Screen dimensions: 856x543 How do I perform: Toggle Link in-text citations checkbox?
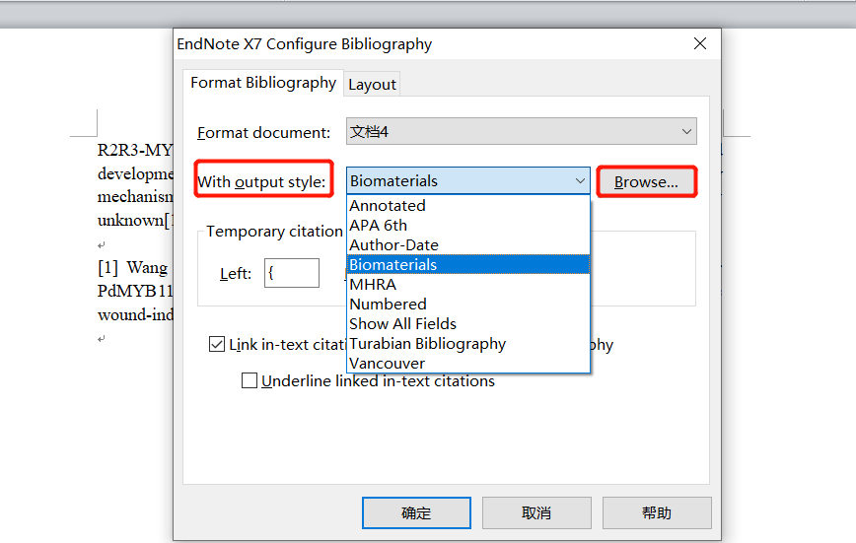click(217, 344)
